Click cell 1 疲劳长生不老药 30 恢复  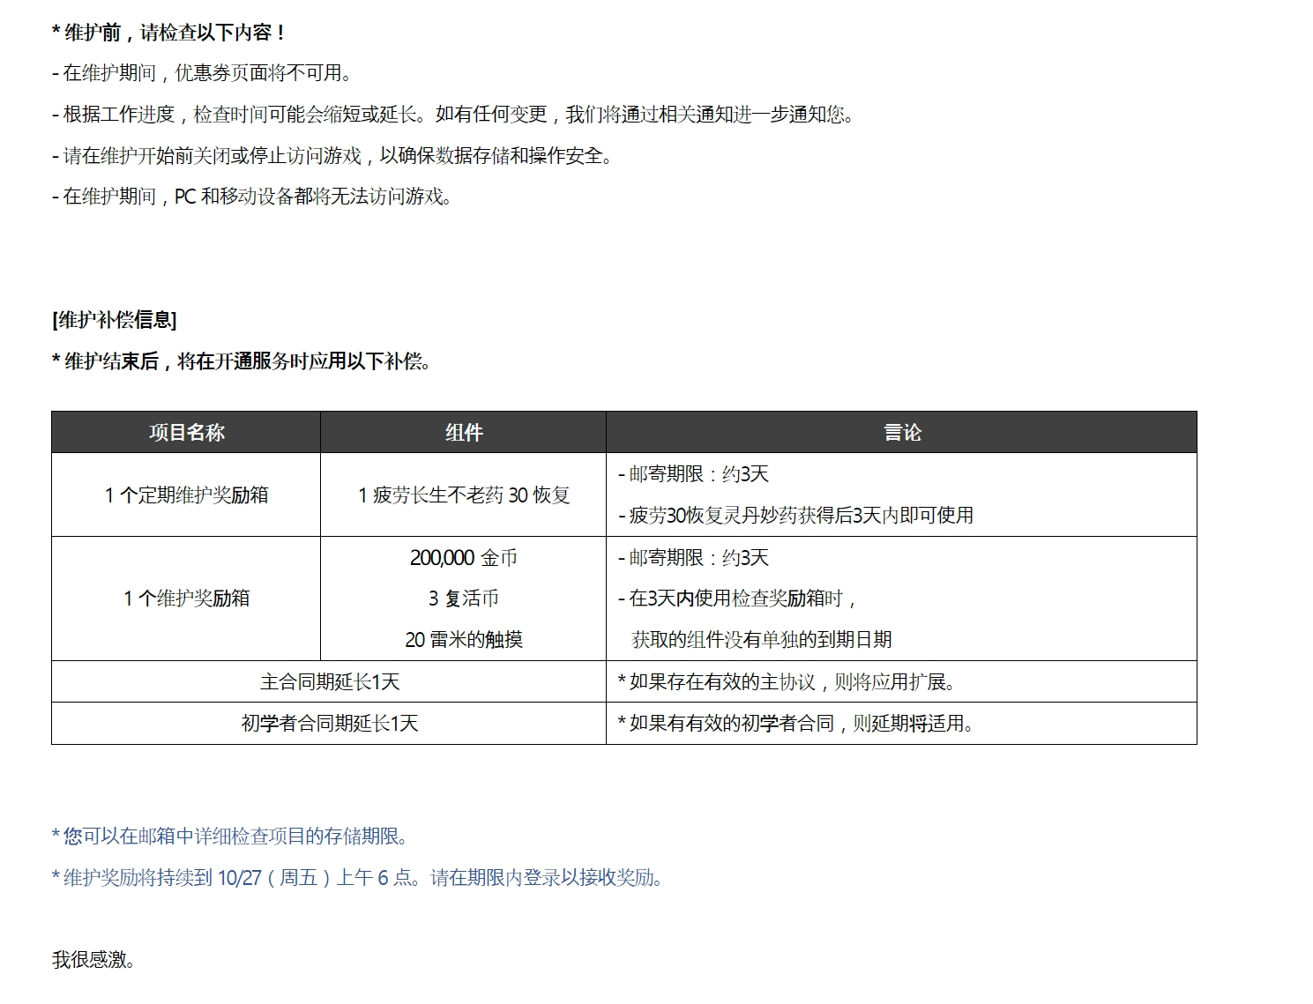click(x=464, y=495)
